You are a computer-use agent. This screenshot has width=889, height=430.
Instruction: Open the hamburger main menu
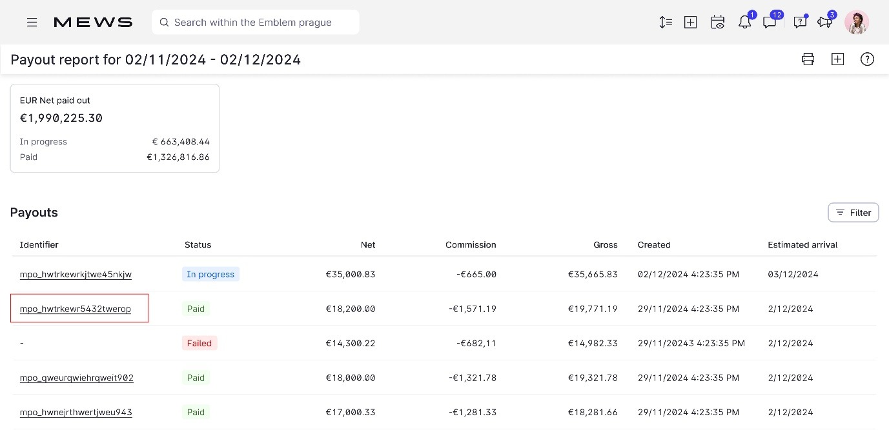[x=32, y=23]
